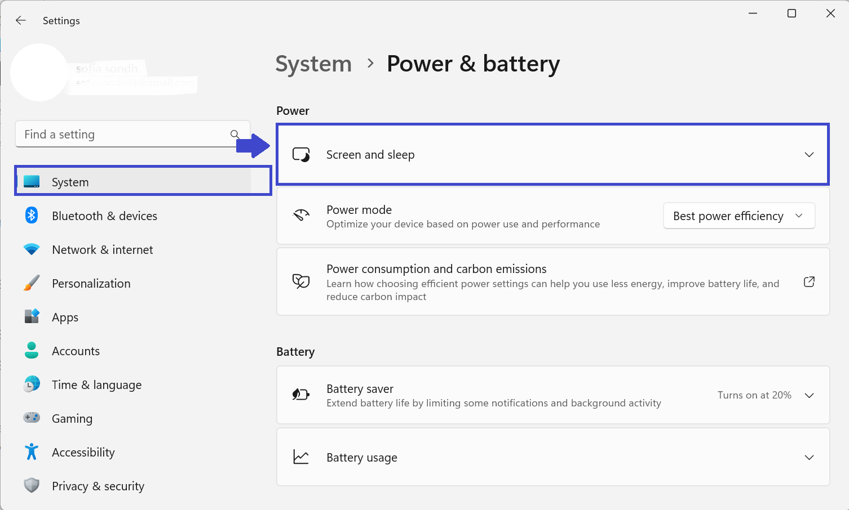Click the System breadcrumb link
This screenshot has width=849, height=510.
pos(313,64)
